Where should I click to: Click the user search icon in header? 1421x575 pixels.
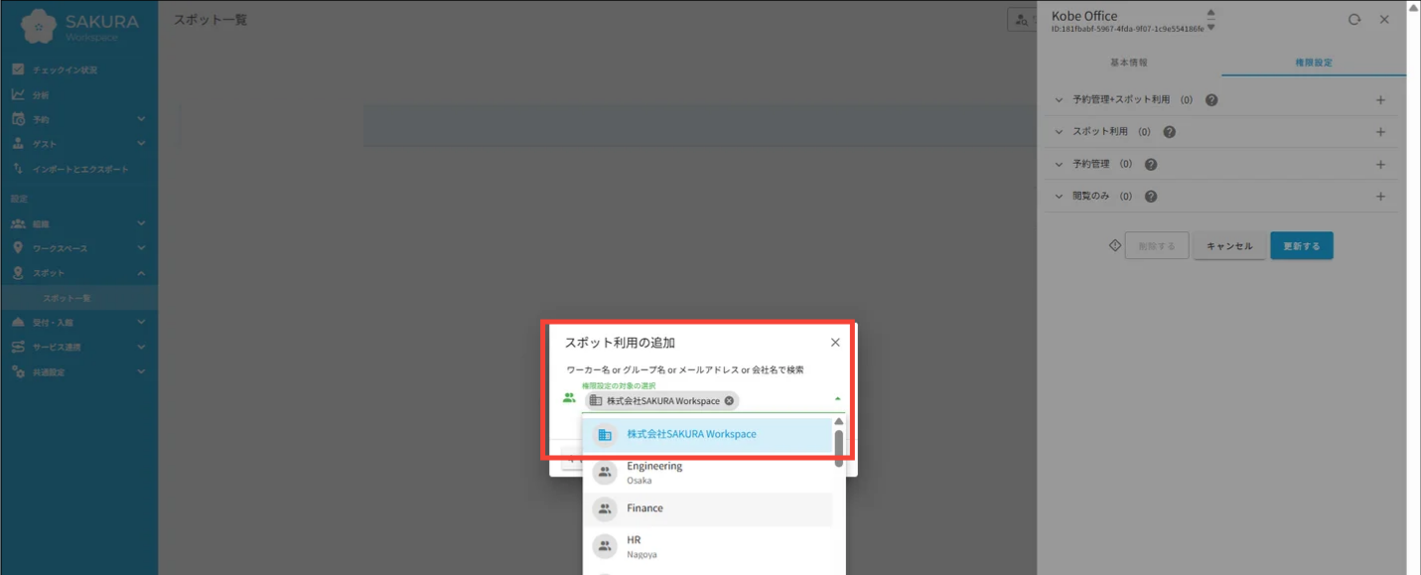coord(1022,20)
